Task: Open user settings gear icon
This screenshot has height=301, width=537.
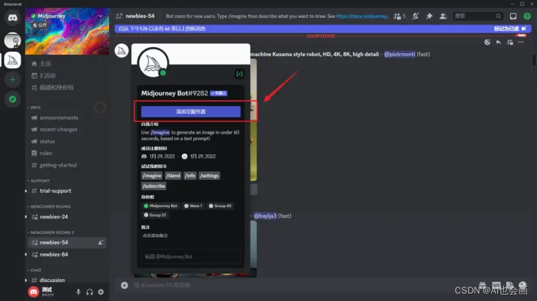Action: pyautogui.click(x=101, y=292)
